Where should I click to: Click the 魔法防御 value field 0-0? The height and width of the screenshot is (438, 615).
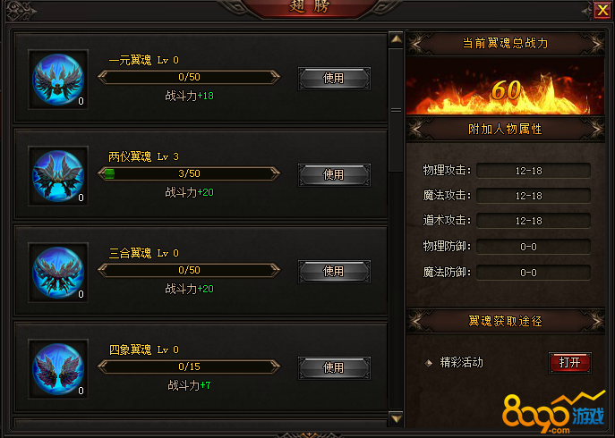(534, 273)
